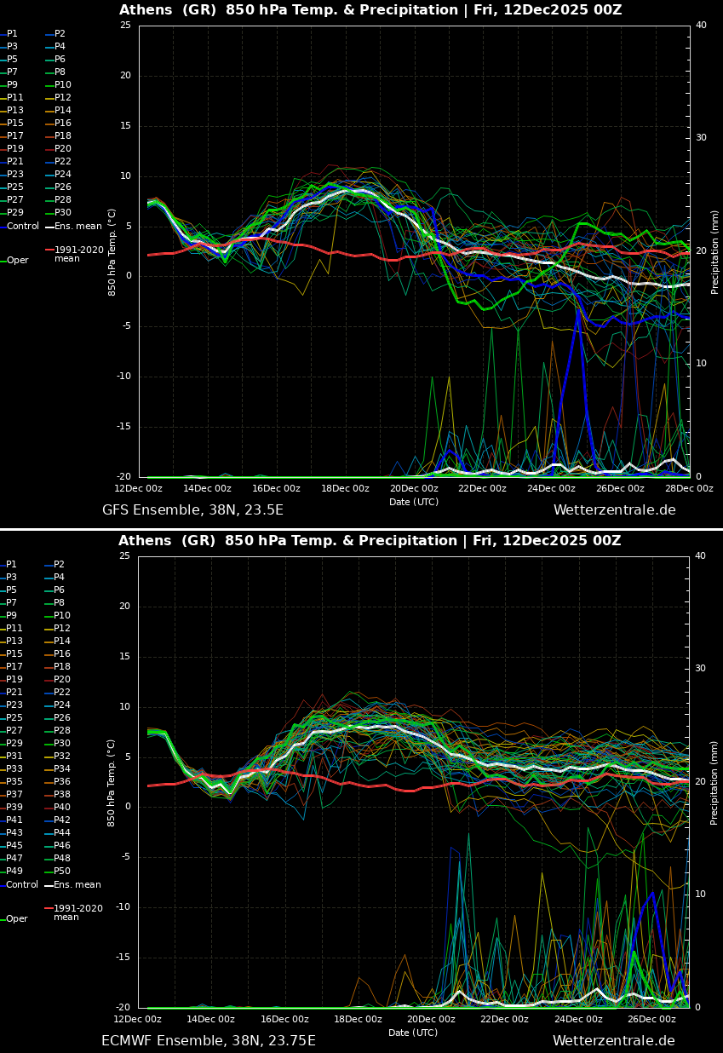Click the 26Dec 00z tick on ECMWF time axis

[x=651, y=1020]
